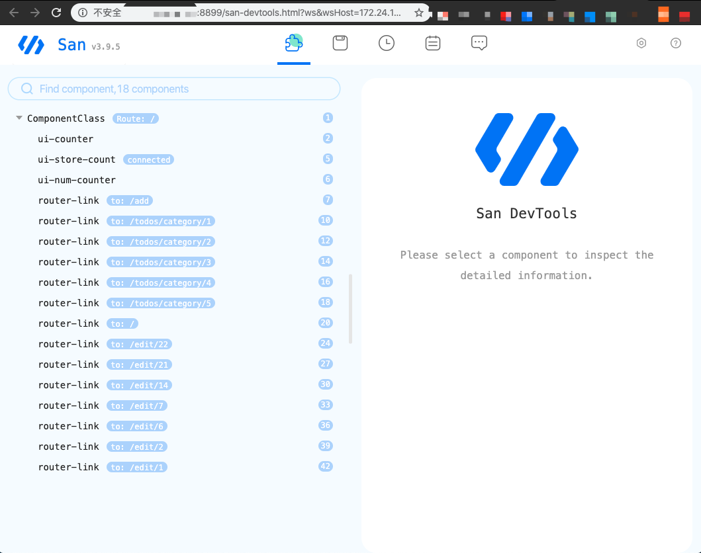Click the component tree scrollbar

click(x=351, y=309)
